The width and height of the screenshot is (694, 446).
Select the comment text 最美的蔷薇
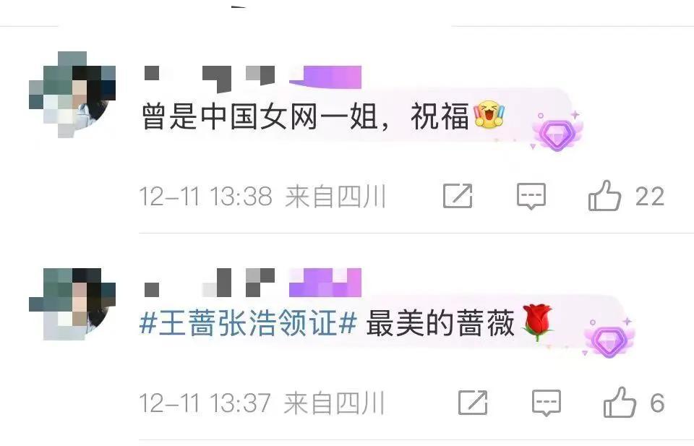440,323
